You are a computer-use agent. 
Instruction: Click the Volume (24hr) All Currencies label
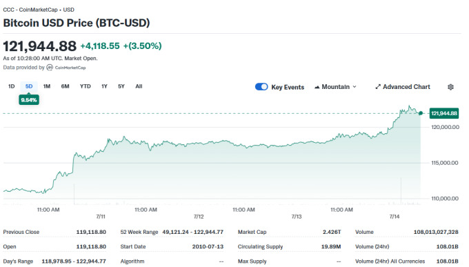(390, 261)
